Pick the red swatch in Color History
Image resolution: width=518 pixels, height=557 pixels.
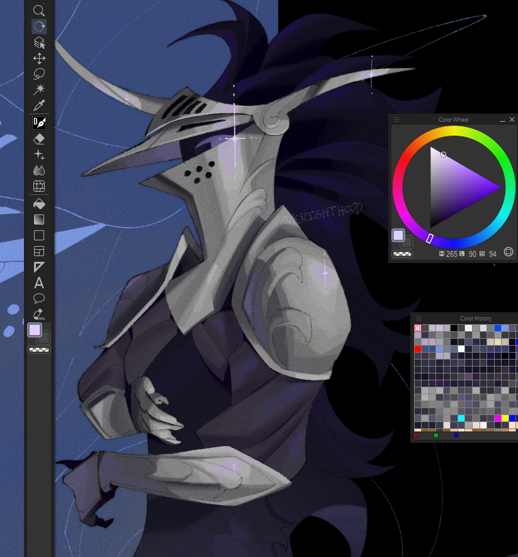417,348
